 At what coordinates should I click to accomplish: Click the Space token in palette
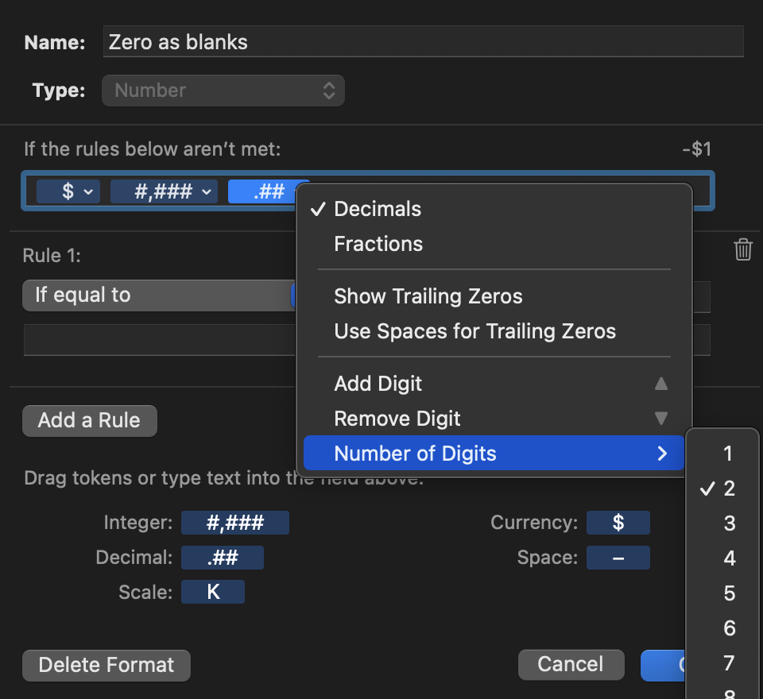point(618,558)
